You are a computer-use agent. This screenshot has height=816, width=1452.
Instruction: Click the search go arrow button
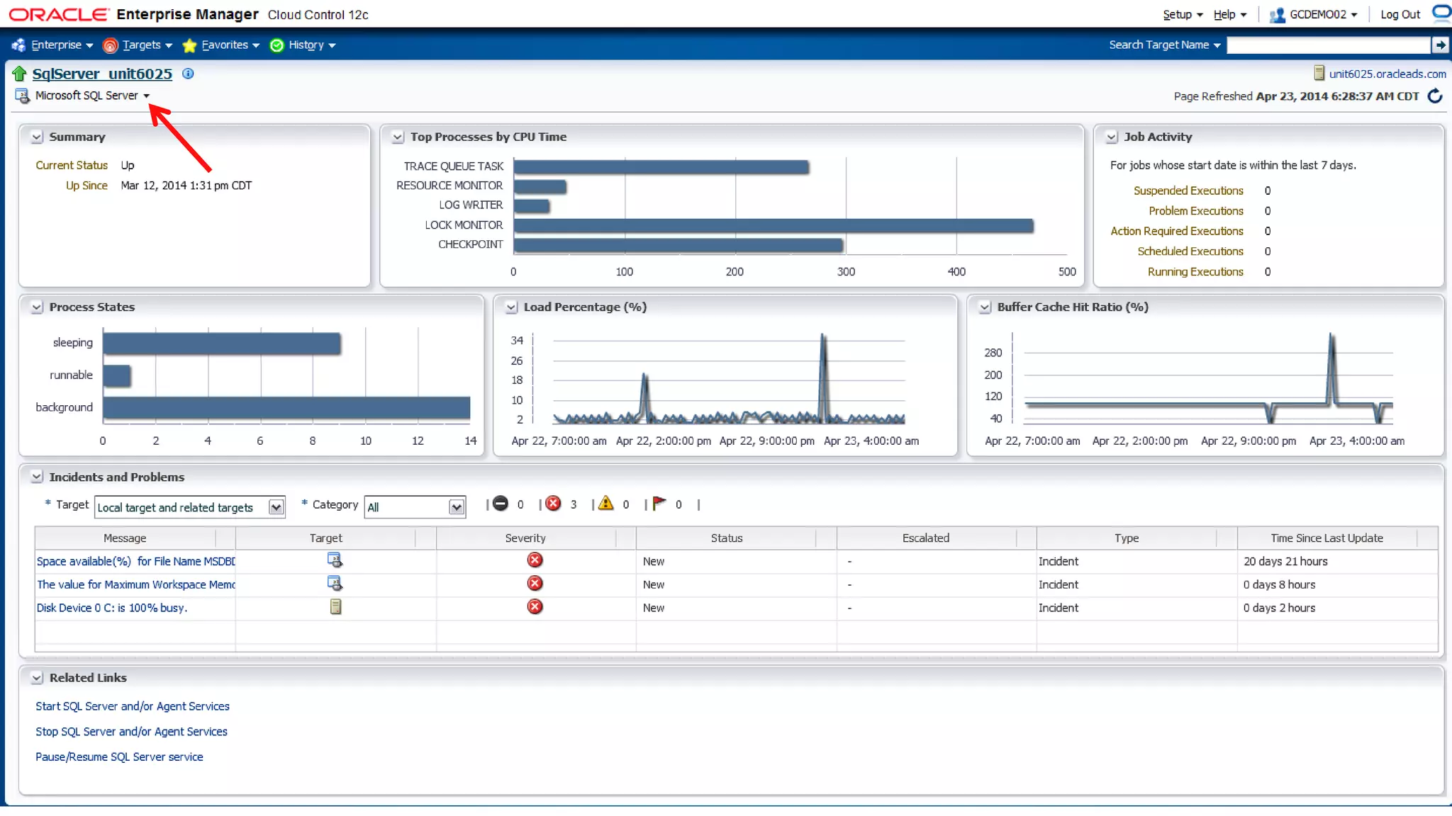[x=1440, y=45]
